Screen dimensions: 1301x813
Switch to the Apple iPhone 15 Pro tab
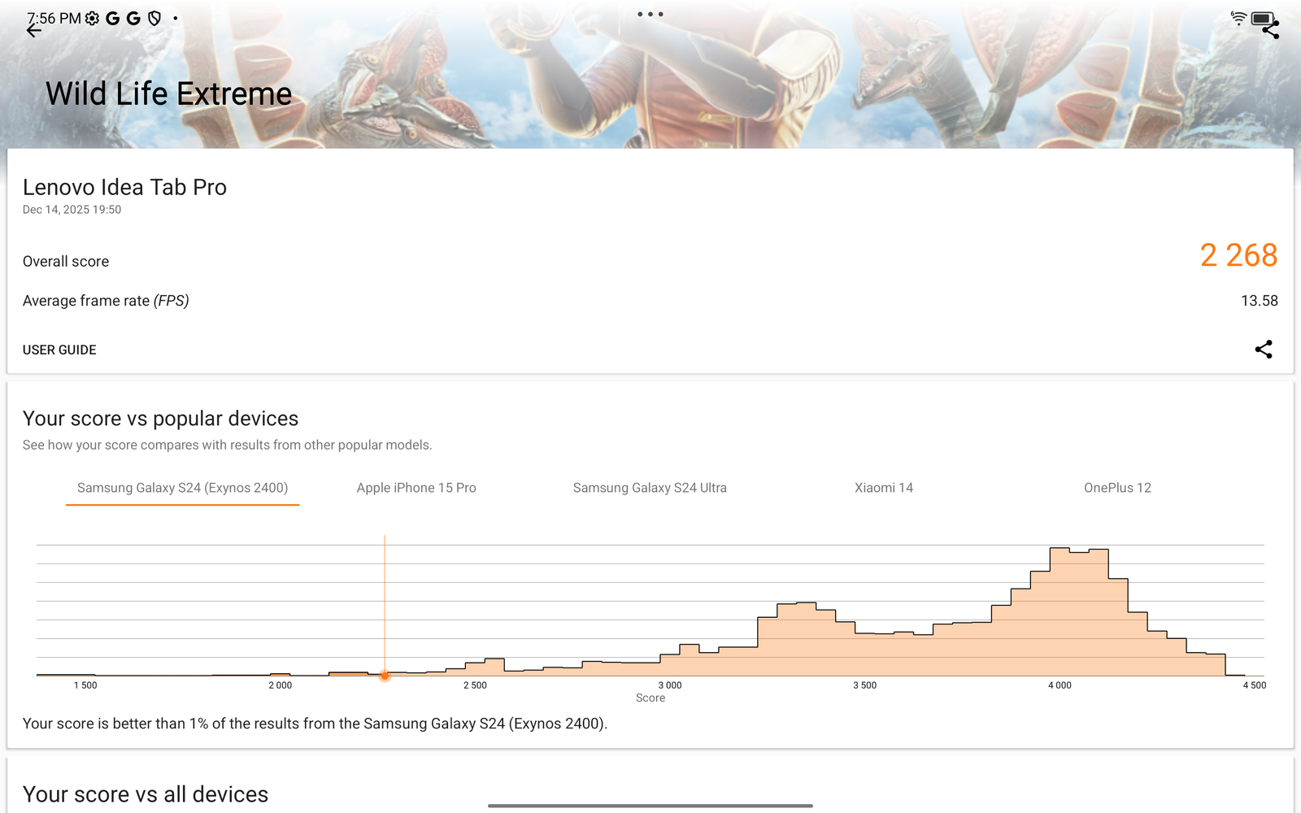coord(416,488)
